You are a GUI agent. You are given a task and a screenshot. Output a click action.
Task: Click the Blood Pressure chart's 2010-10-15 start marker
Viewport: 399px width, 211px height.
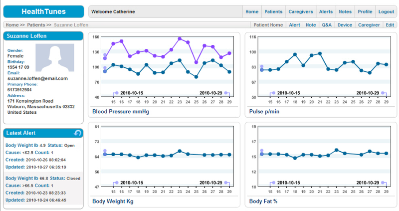(116, 93)
